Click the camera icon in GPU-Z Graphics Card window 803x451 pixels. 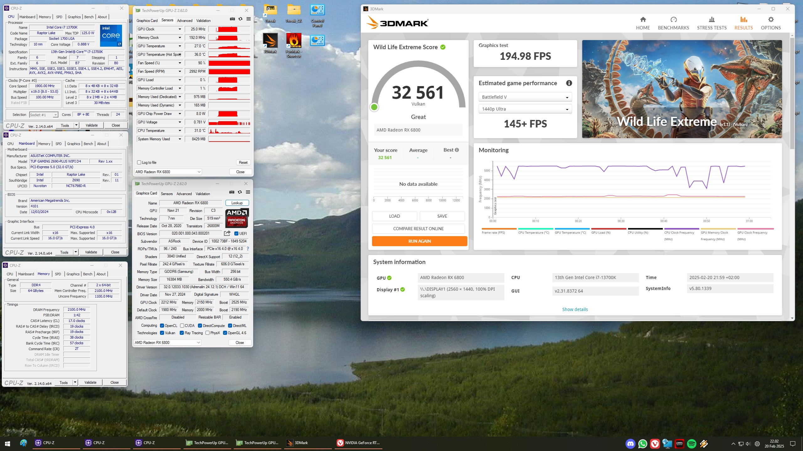pos(231,192)
